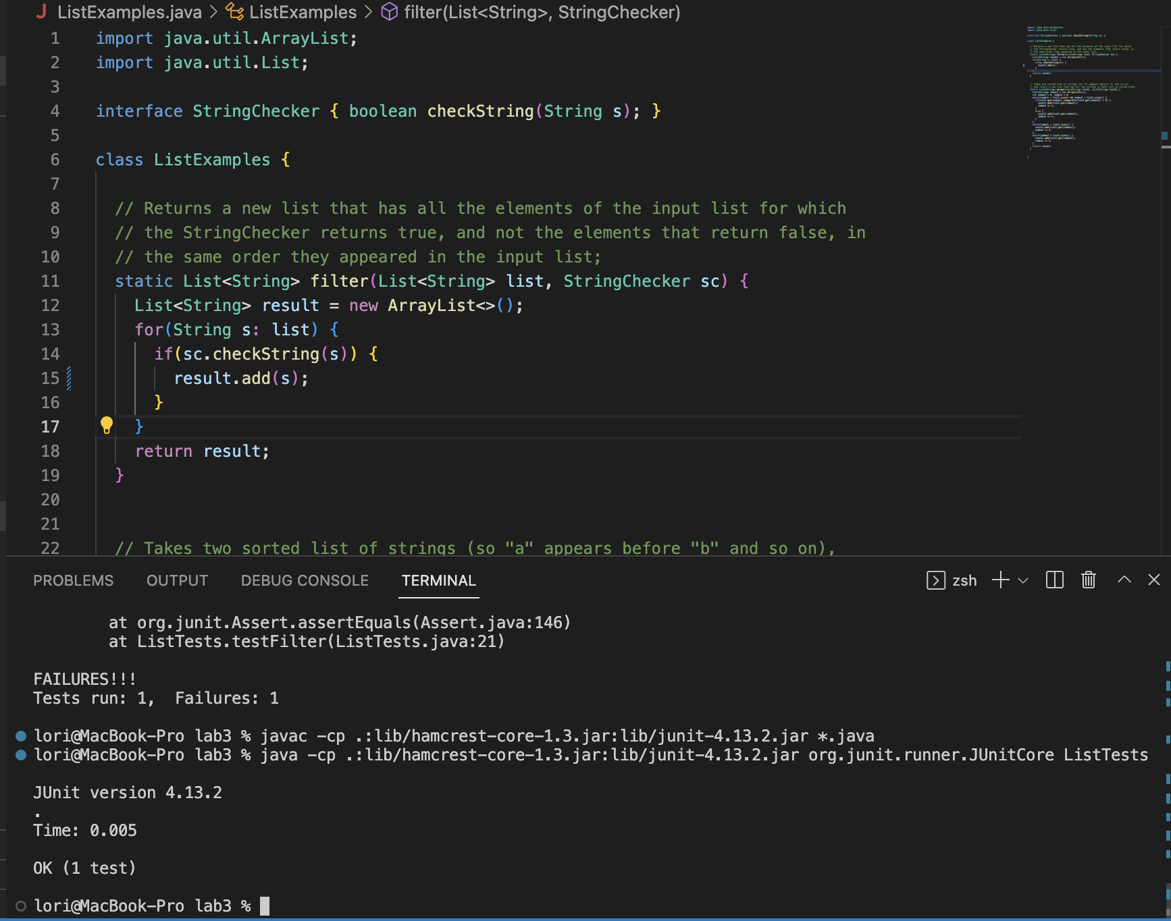Click the java JUnitCore command decoration dot

tap(21, 754)
